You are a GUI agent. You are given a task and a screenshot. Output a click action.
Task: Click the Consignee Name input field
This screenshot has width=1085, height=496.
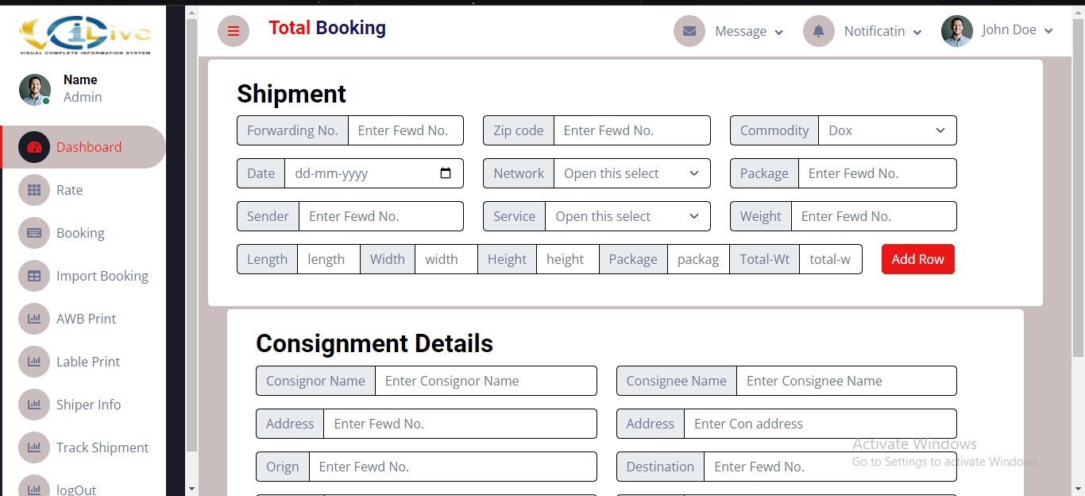click(847, 381)
